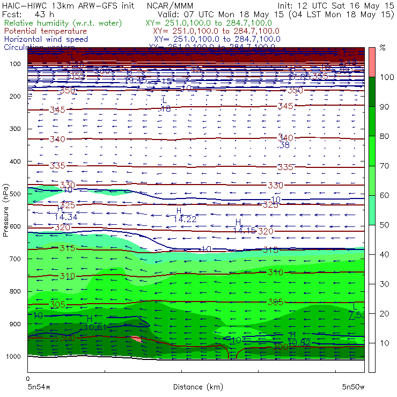The height and width of the screenshot is (397, 397).
Task: Click the light green 60–70% colorbar swatch
Action: click(372, 180)
